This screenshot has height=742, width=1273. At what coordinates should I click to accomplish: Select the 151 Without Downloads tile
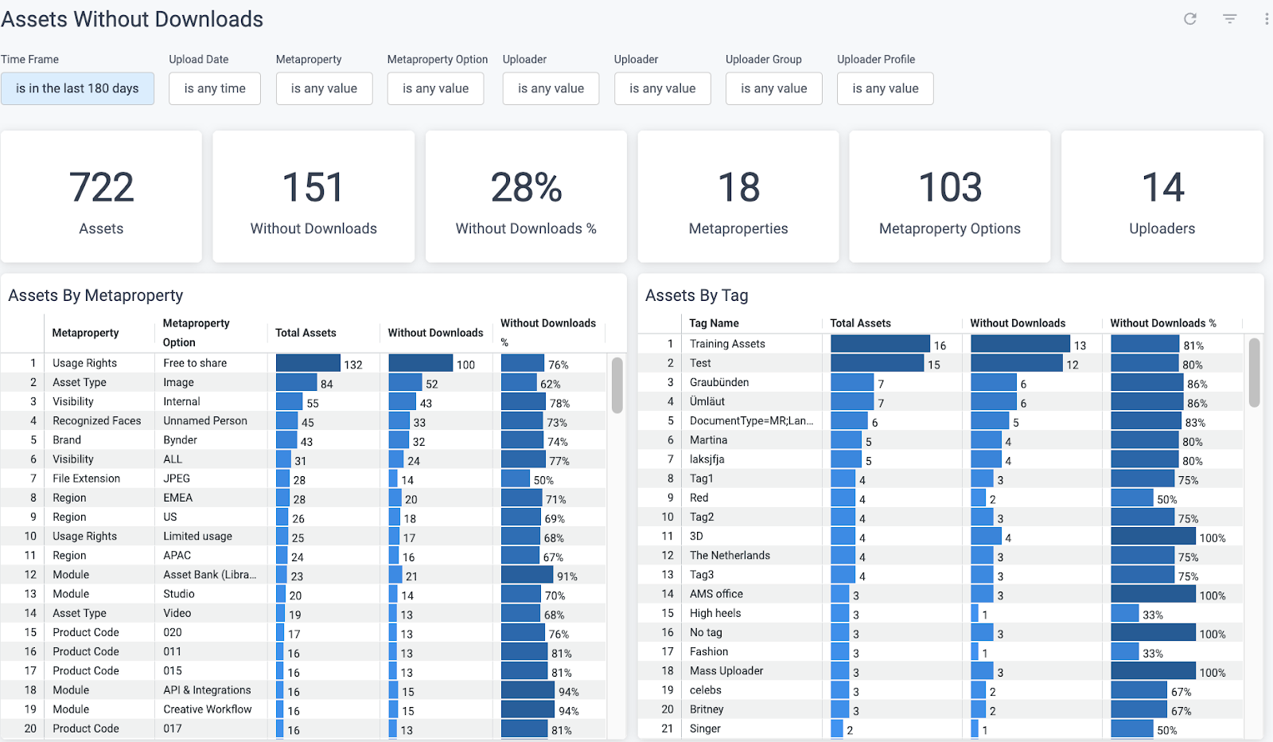[313, 196]
